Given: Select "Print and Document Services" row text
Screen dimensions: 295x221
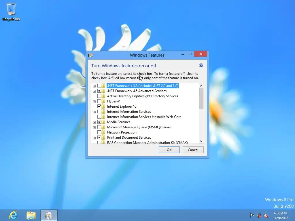Looking at the screenshot, I should (129, 138).
